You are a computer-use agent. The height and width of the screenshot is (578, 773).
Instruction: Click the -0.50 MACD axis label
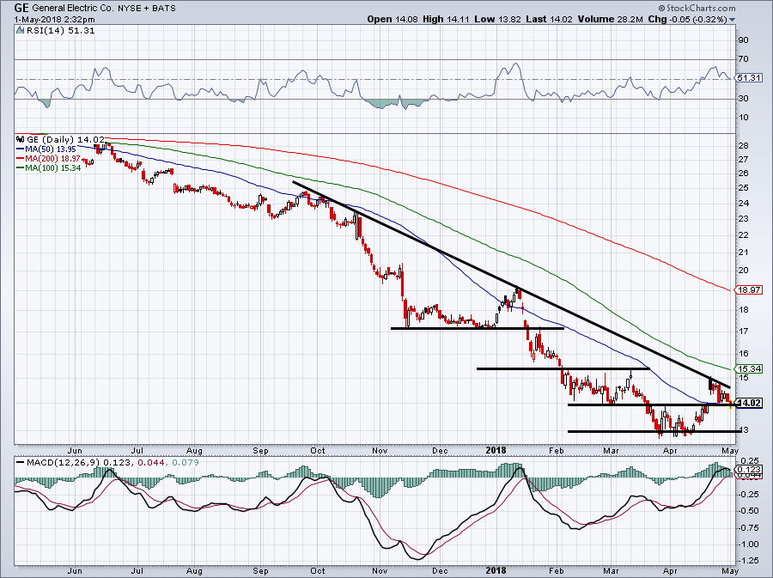(x=749, y=510)
